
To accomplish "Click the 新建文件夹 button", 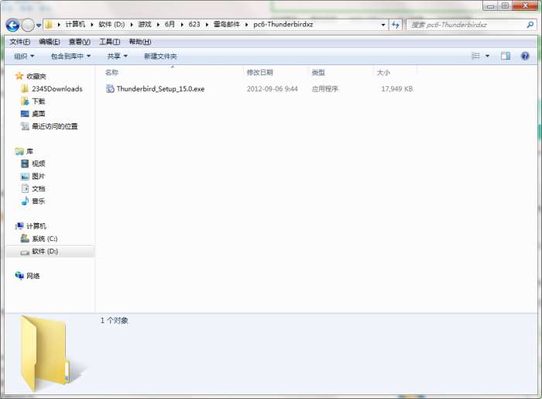I will point(160,56).
